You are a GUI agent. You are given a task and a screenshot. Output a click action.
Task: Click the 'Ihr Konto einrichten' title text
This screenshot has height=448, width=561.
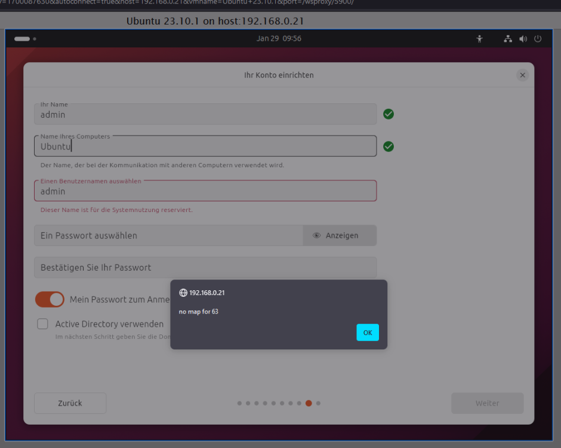(279, 75)
